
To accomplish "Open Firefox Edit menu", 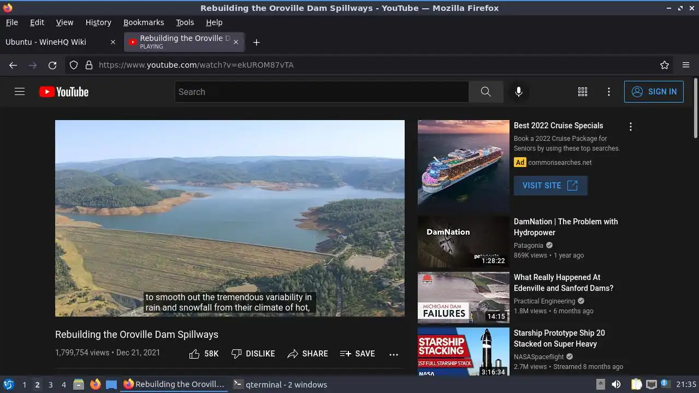I will pyautogui.click(x=37, y=22).
